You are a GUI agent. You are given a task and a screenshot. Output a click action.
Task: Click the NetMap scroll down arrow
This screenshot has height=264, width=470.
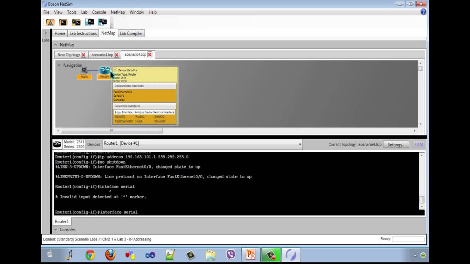click(420, 124)
